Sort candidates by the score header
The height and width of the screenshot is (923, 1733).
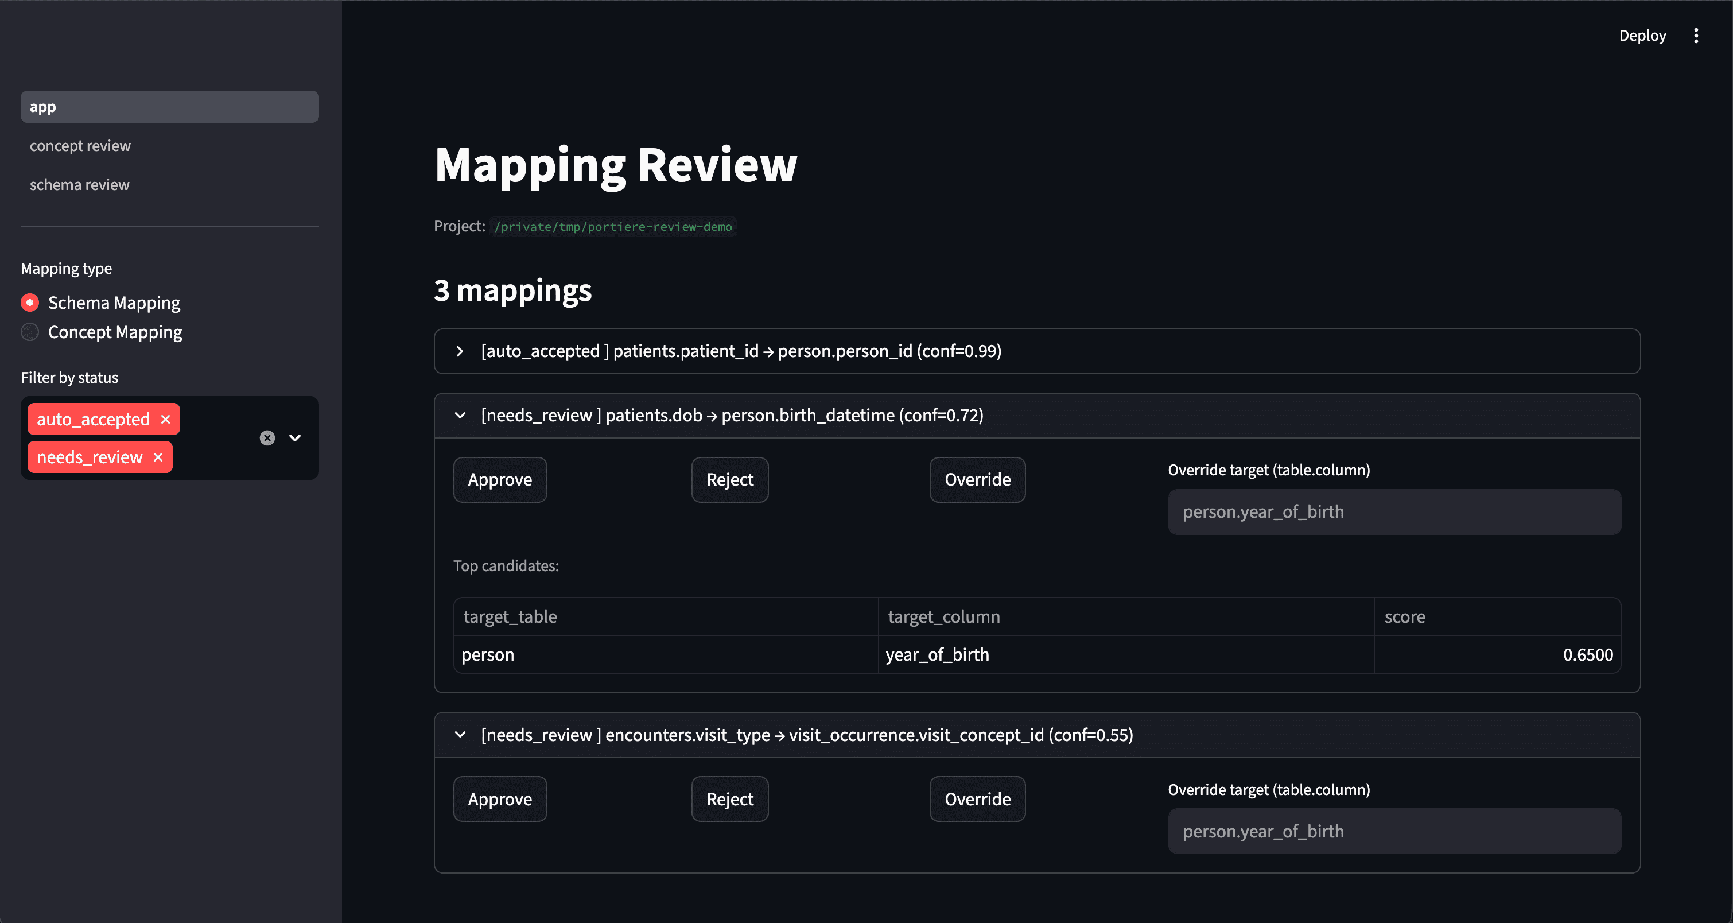coord(1498,617)
